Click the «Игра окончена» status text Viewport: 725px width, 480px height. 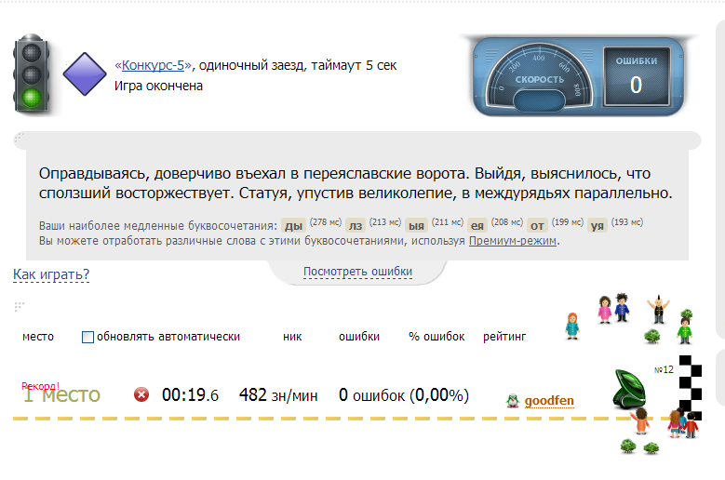(158, 86)
